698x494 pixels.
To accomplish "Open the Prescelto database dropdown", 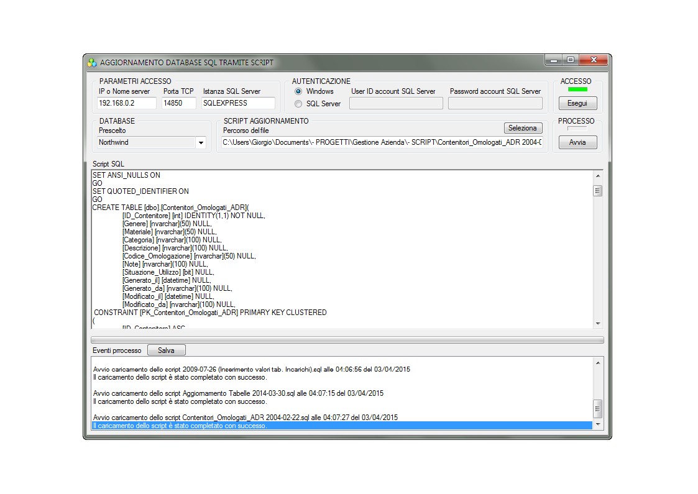I will [201, 142].
